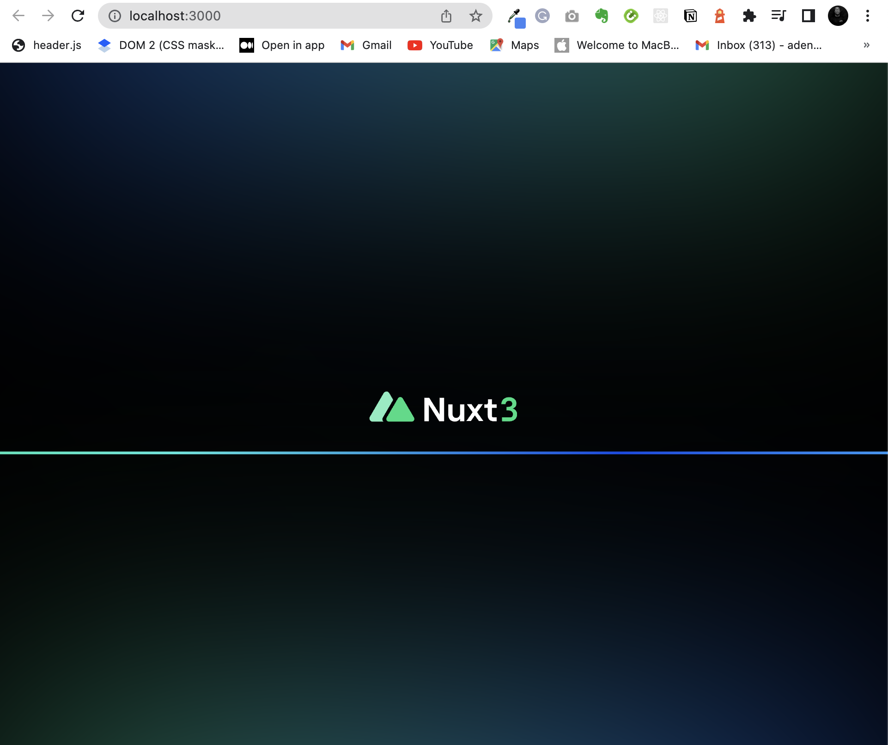Run the Lighthouse extension
This screenshot has height=745, width=888.
720,15
